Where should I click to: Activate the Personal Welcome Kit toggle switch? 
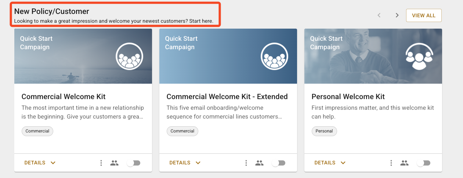pos(424,163)
